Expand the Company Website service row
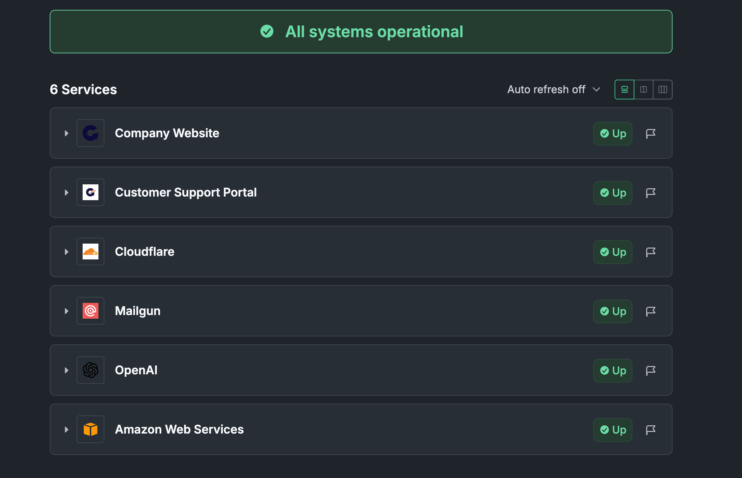Image resolution: width=742 pixels, height=478 pixels. click(66, 133)
